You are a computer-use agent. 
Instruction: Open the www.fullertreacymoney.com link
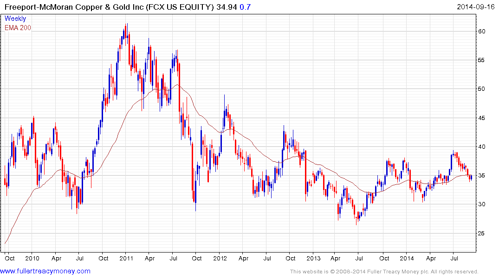point(45,272)
